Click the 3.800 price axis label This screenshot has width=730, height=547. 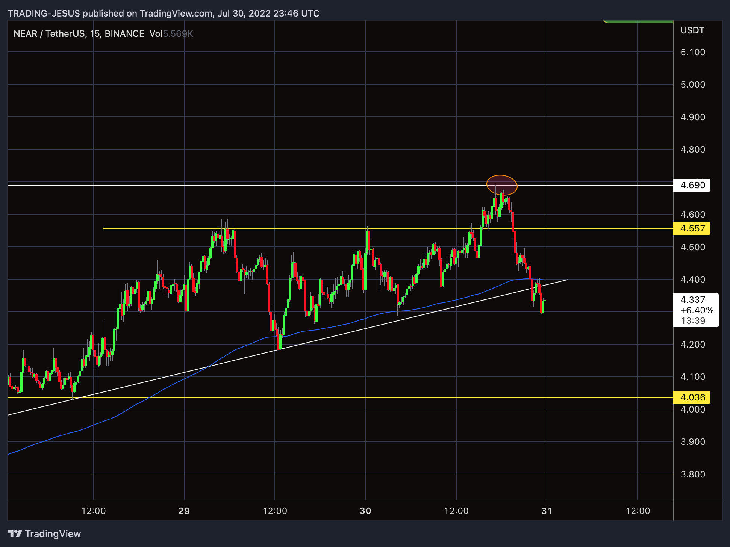coord(693,474)
